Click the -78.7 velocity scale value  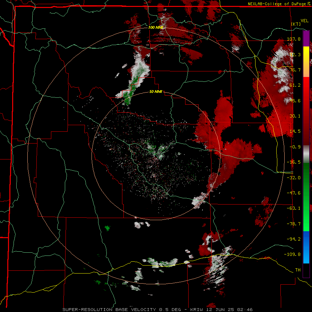[294, 224]
